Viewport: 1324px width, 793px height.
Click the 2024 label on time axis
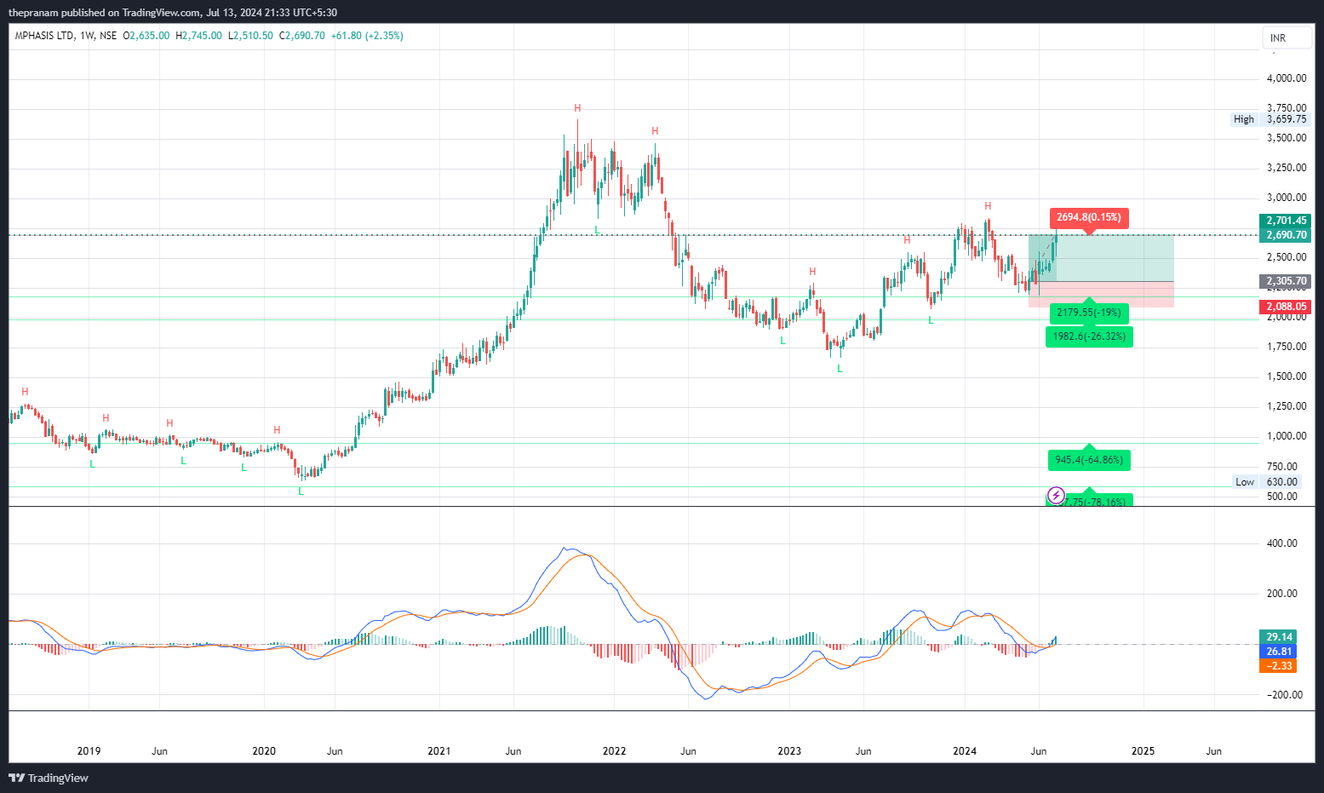tap(965, 751)
